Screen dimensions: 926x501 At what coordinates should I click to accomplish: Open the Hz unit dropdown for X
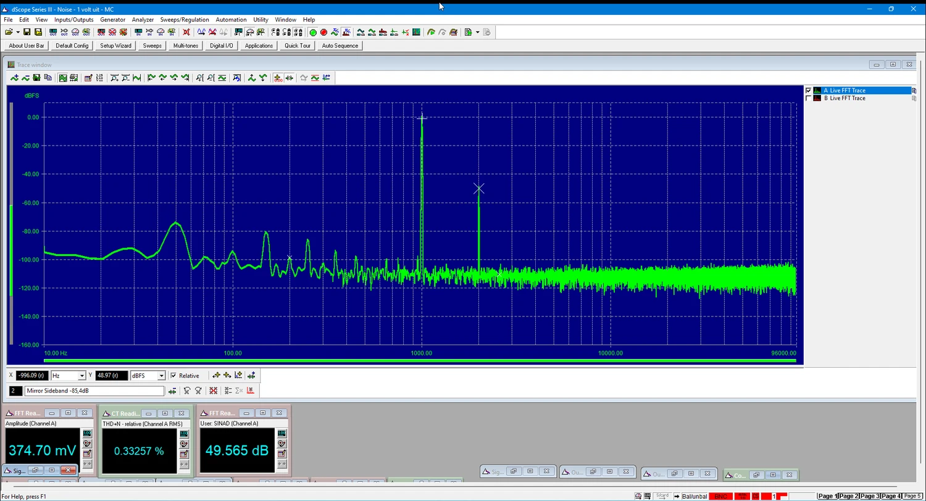pos(81,376)
